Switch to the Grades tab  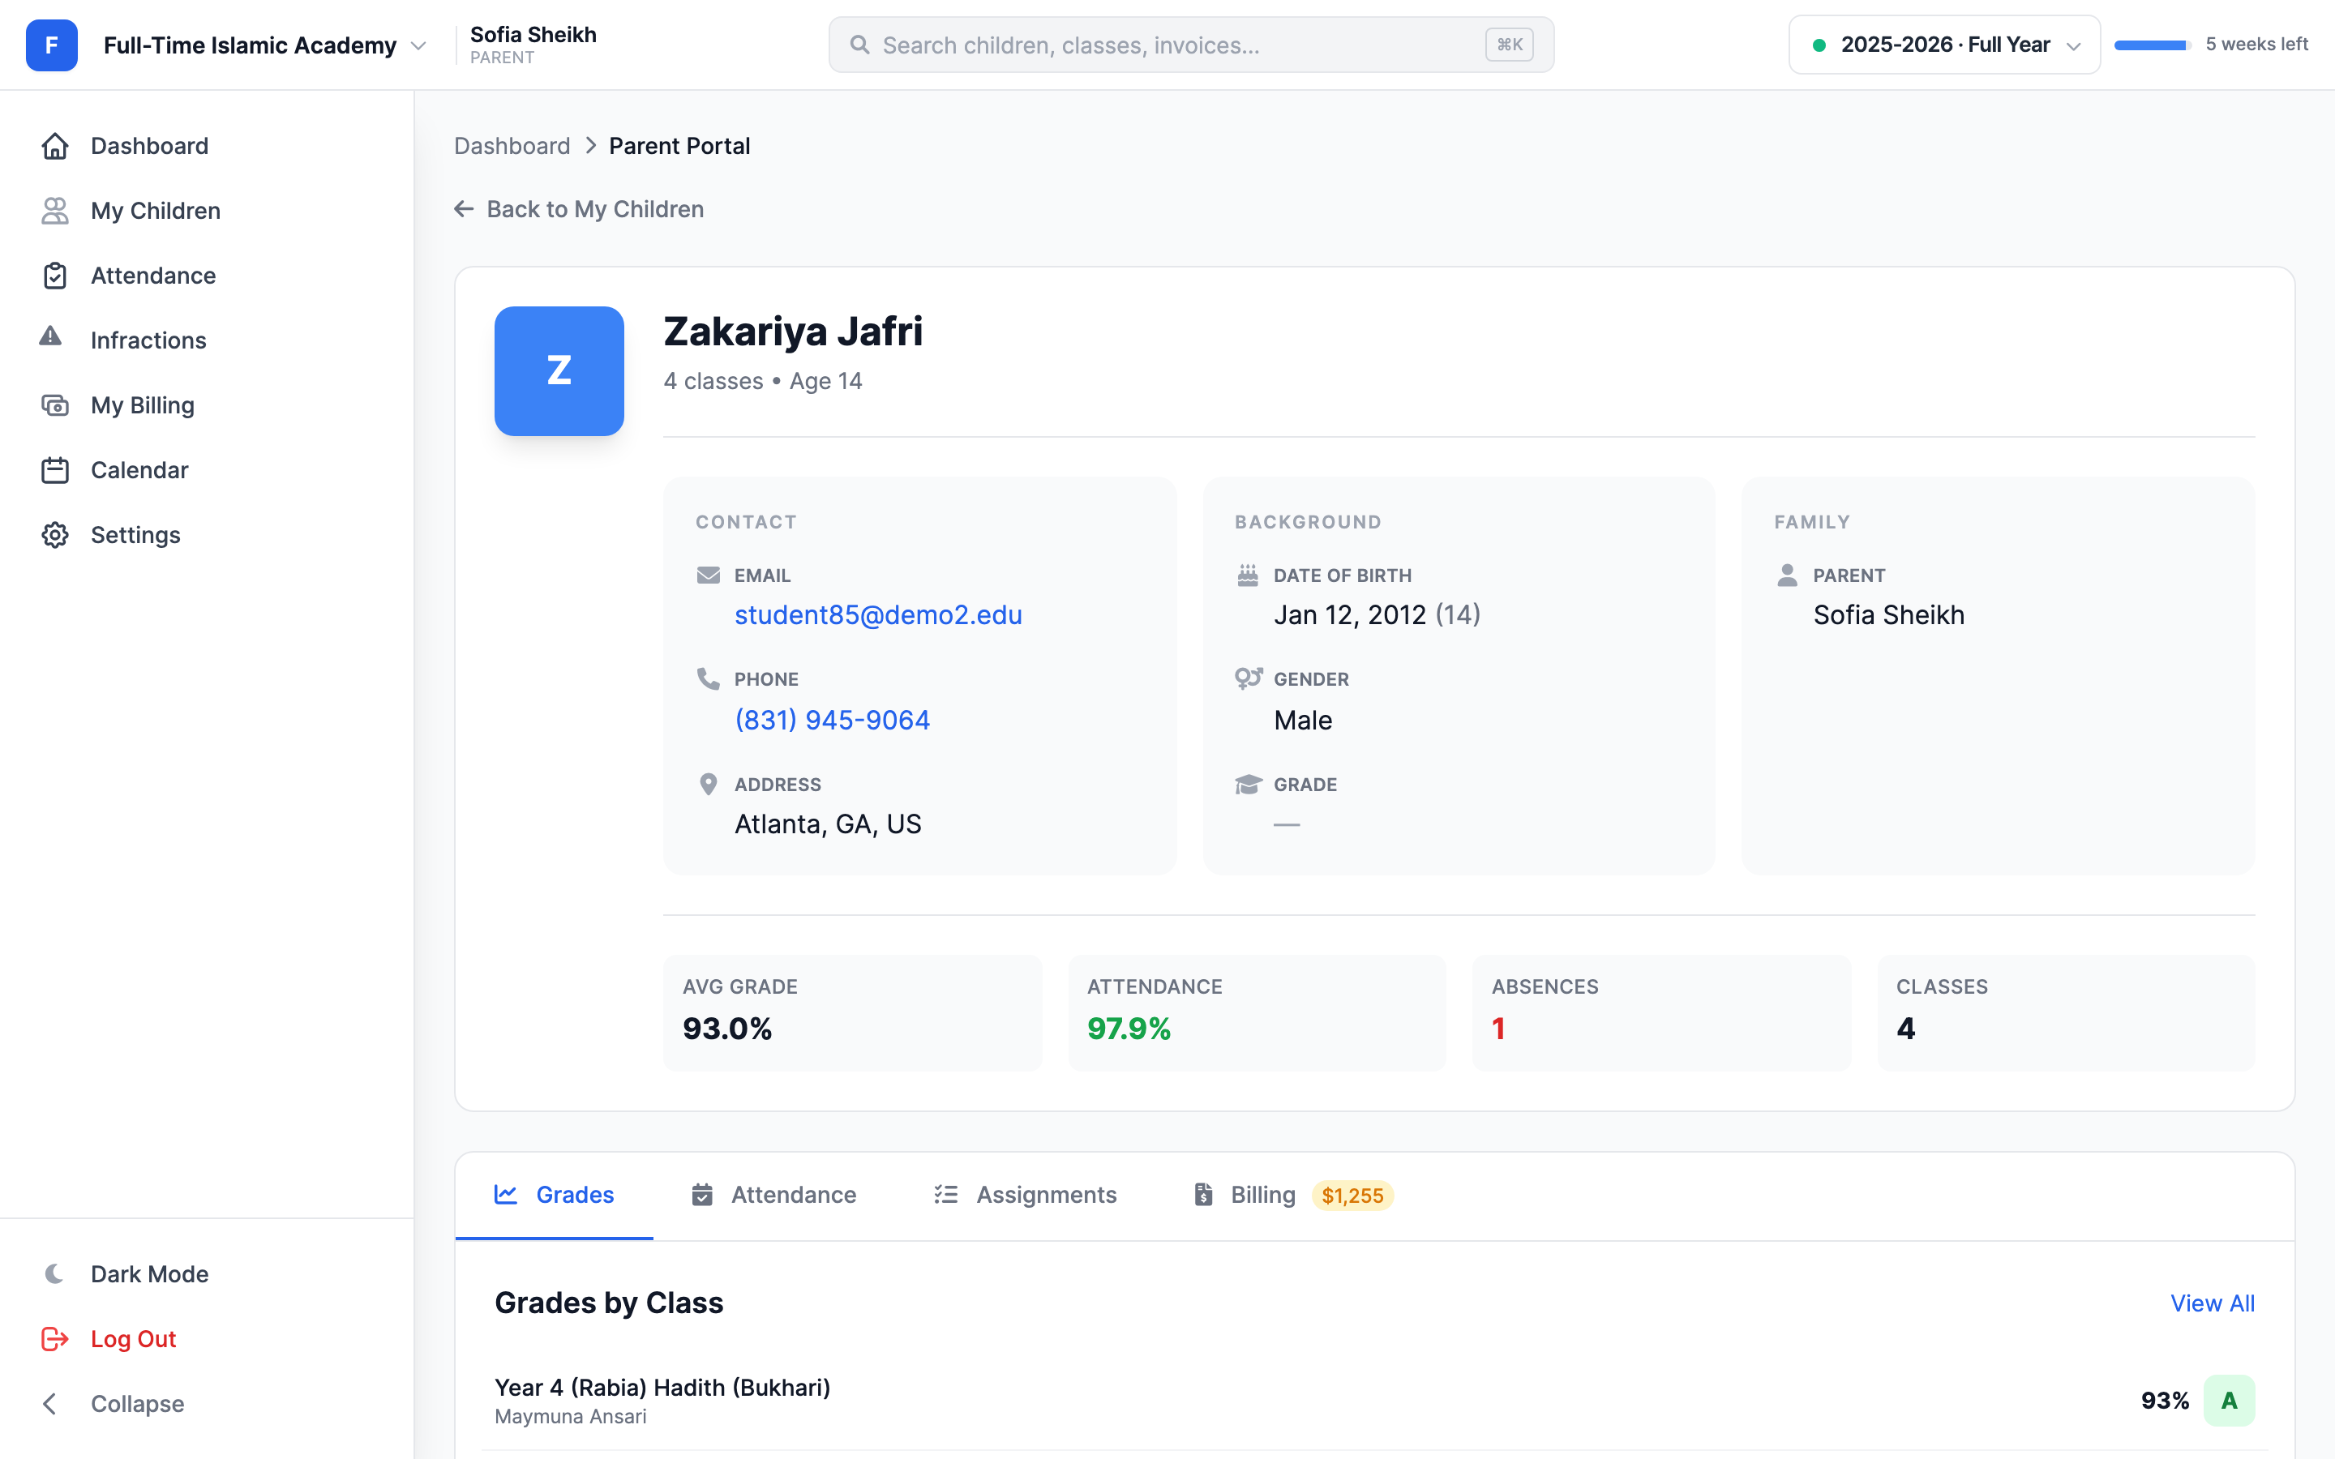point(555,1195)
